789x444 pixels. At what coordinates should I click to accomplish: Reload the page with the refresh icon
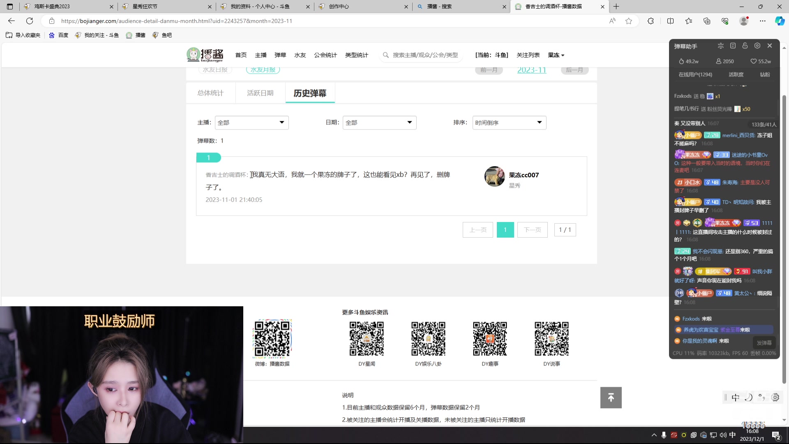30,21
